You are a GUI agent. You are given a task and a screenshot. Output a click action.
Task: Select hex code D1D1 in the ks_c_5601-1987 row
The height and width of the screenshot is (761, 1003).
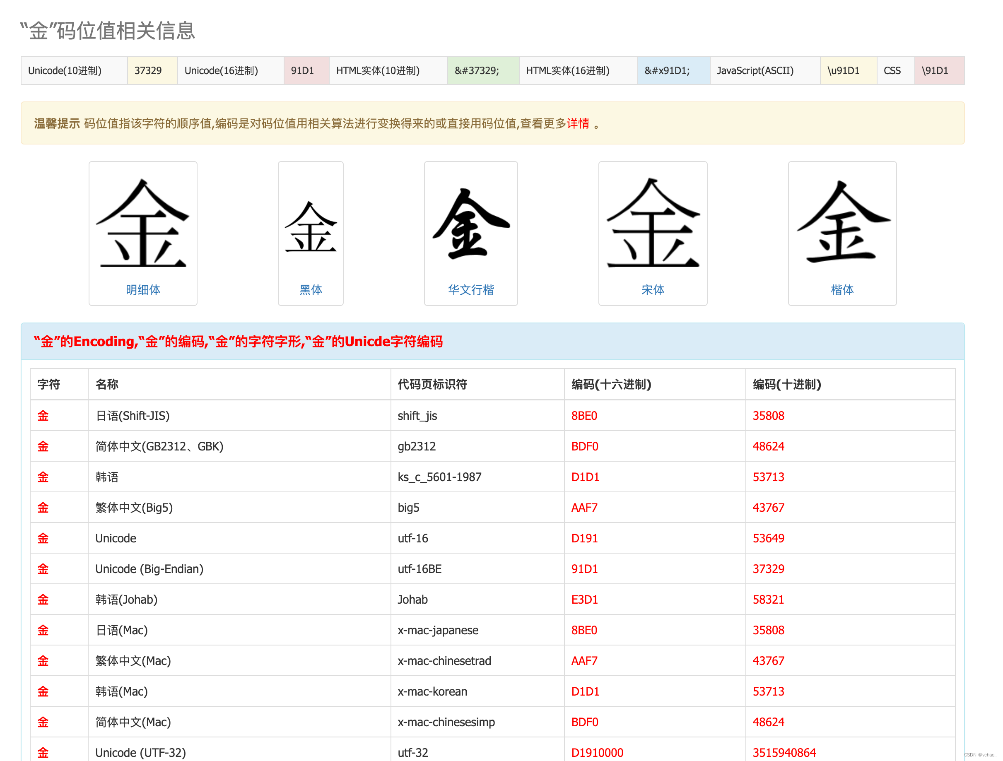(585, 477)
